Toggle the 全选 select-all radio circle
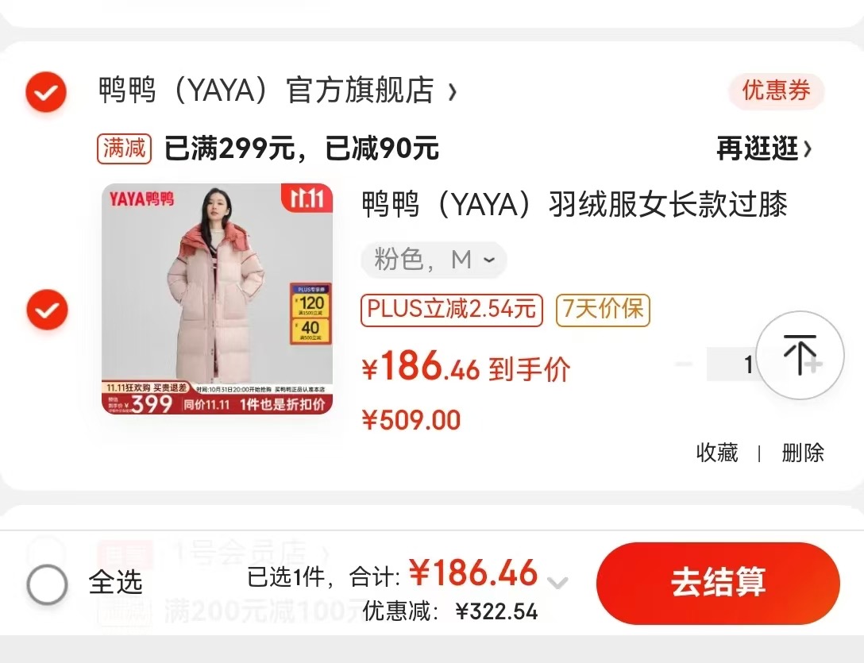 click(47, 584)
